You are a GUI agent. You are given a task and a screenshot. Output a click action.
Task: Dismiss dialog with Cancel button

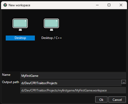click(117, 100)
